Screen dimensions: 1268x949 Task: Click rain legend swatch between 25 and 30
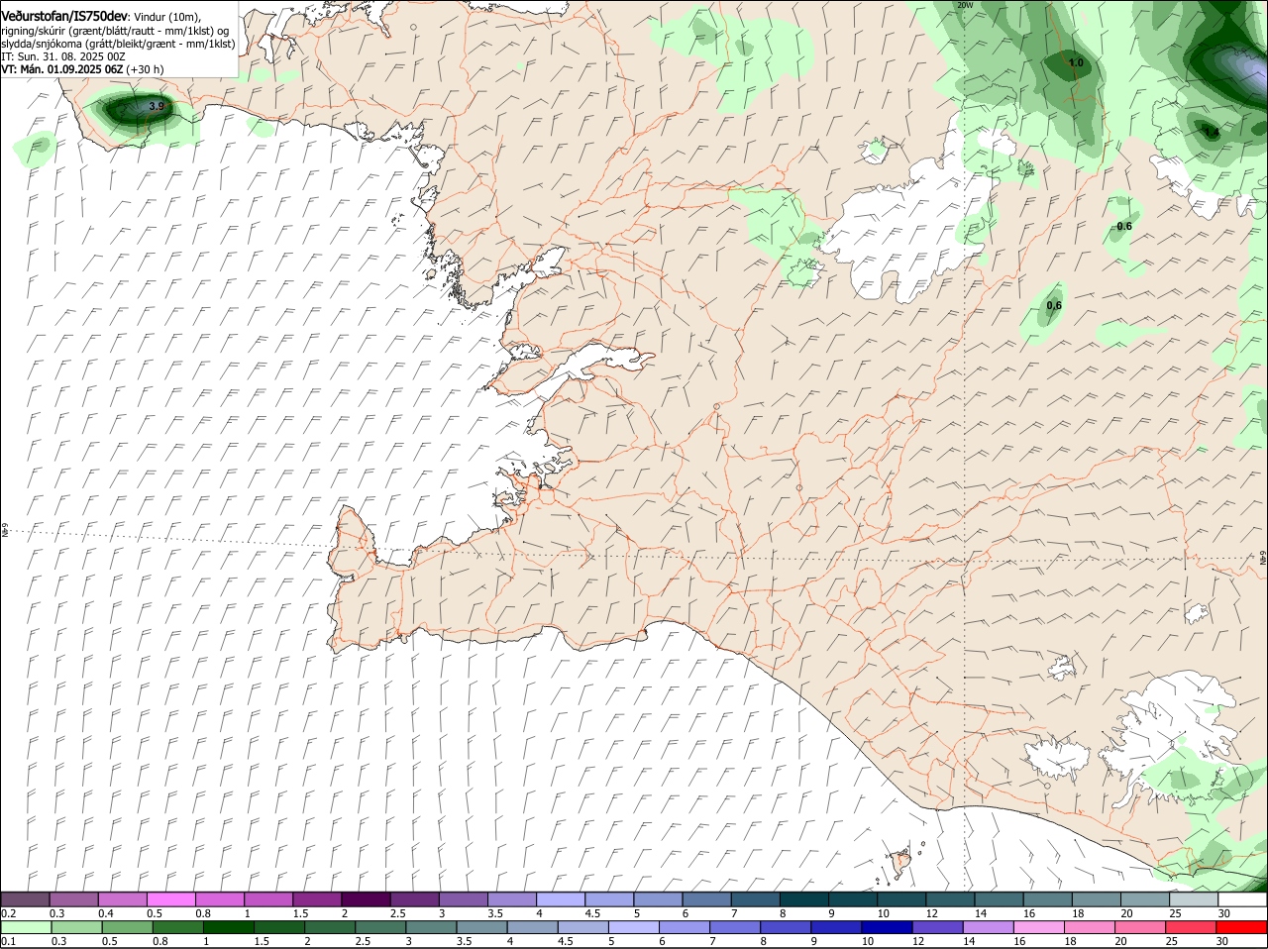(x=1193, y=927)
